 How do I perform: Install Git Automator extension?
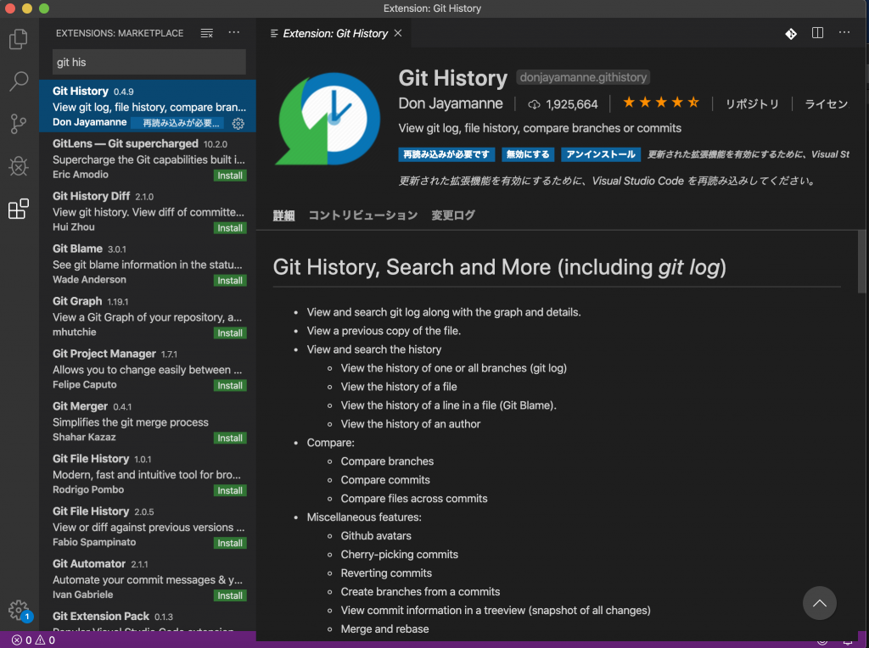coord(230,595)
